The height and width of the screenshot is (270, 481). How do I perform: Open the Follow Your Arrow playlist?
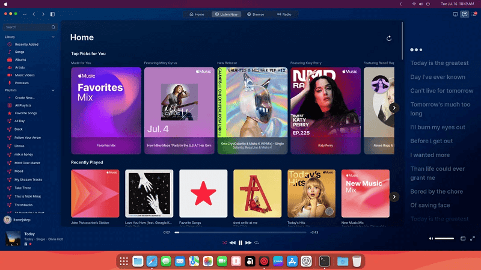[x=28, y=138]
